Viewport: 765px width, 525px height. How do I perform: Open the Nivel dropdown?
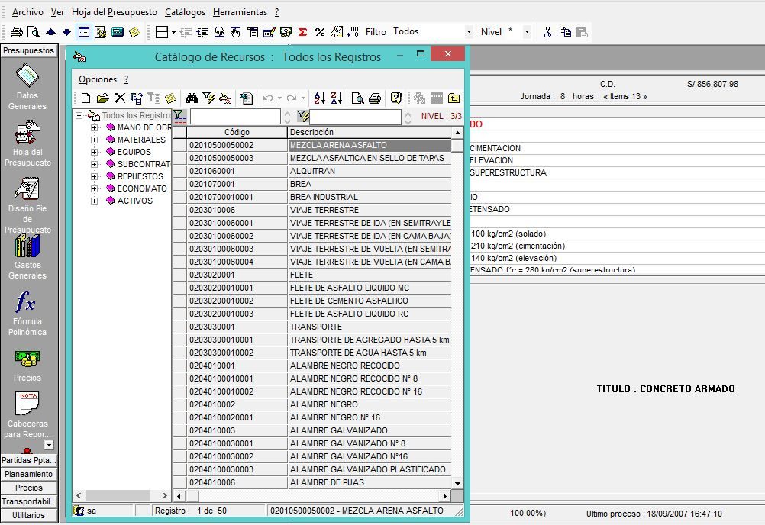coord(527,32)
